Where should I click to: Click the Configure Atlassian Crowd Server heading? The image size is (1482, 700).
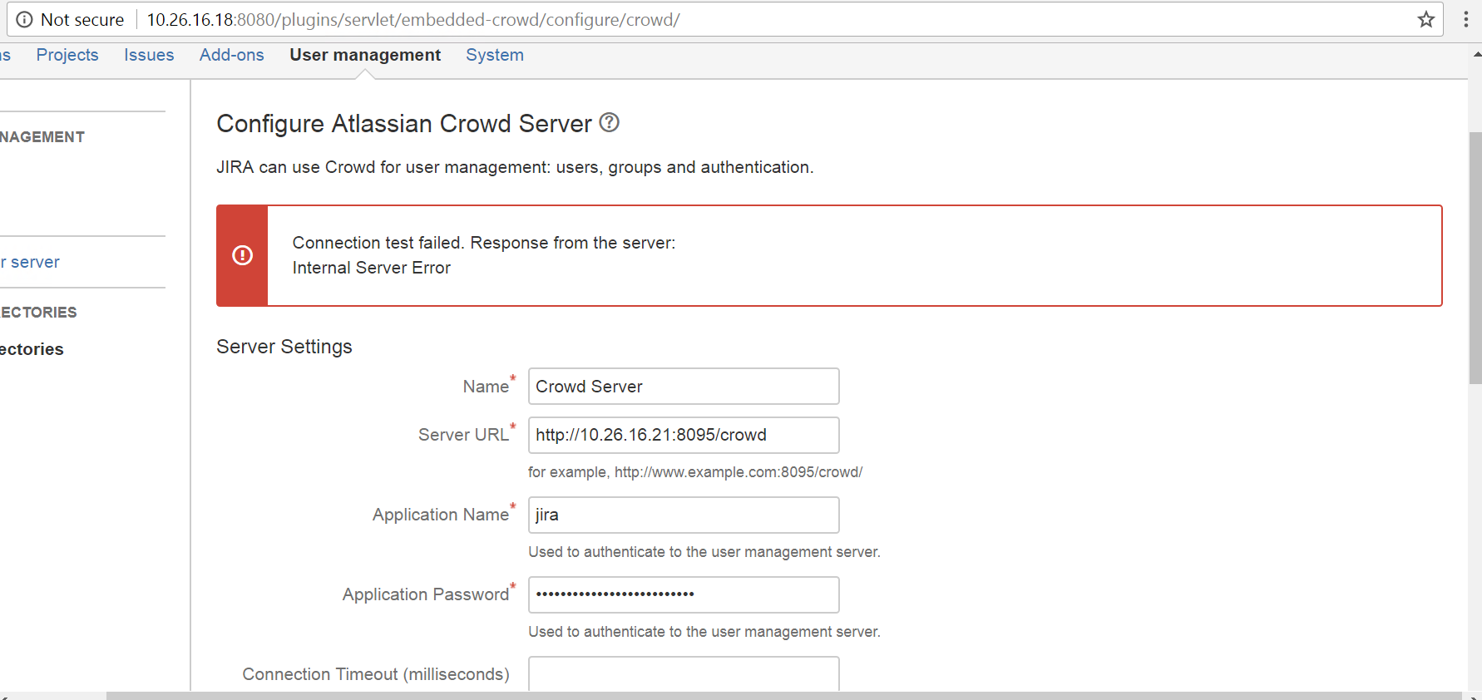[x=404, y=123]
